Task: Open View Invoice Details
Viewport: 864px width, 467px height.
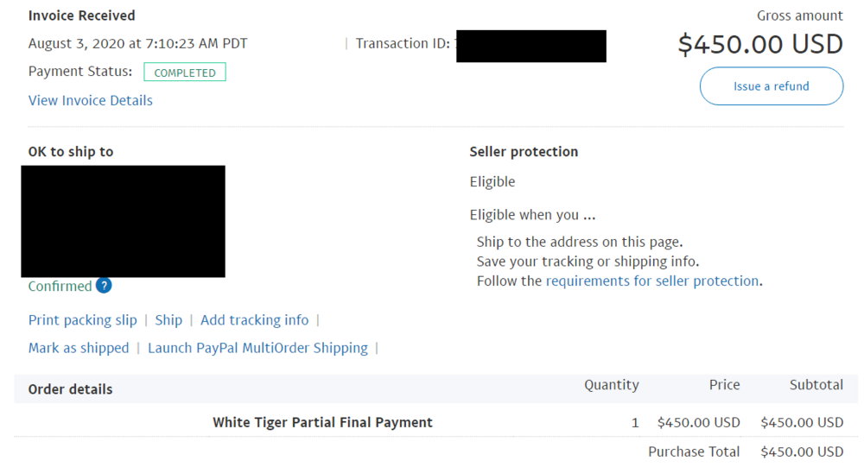Action: [91, 100]
